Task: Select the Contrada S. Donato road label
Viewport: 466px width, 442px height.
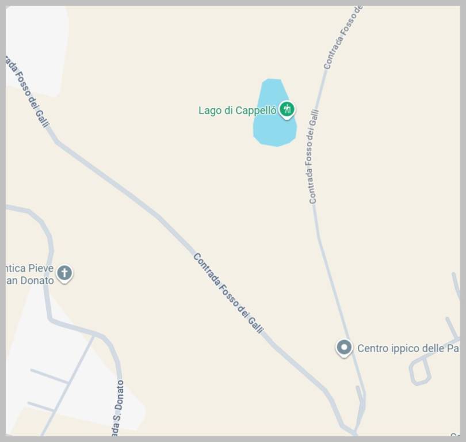Action: [x=117, y=408]
